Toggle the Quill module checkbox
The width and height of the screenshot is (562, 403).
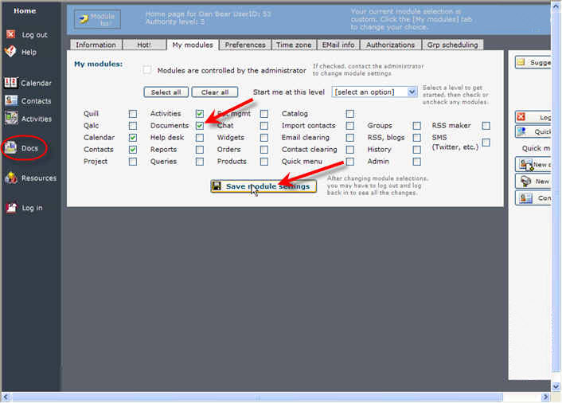[x=133, y=114]
